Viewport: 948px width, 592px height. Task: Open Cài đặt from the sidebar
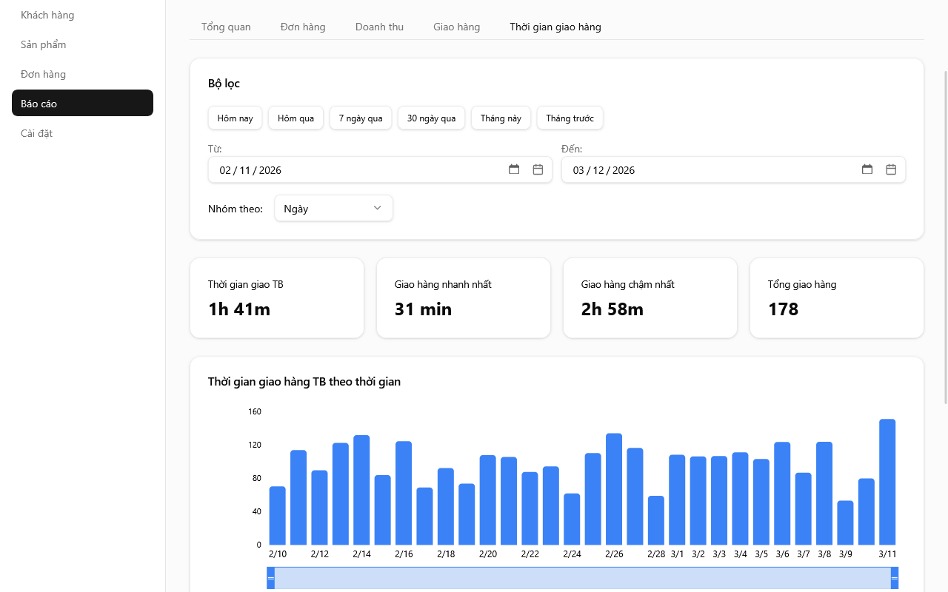36,133
